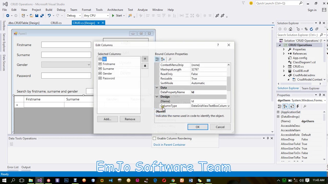Click the New Project toolbar icon
Image resolution: width=328 pixels, height=184 pixels.
[x=23, y=16]
